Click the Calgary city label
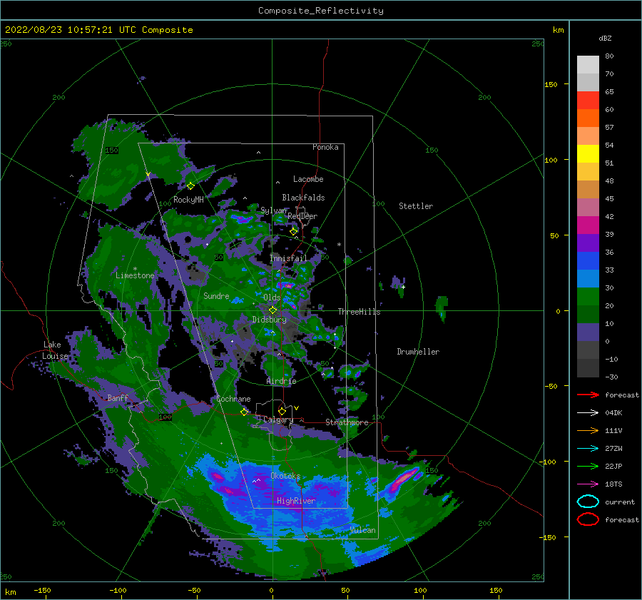 coord(278,420)
